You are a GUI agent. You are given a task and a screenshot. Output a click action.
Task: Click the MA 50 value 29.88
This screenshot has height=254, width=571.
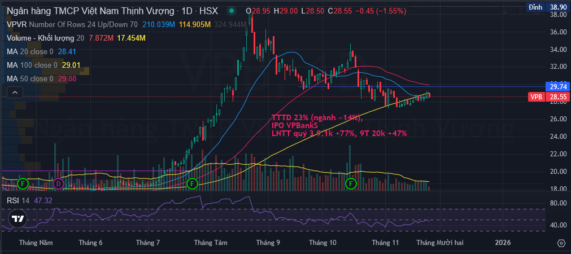[x=67, y=78]
